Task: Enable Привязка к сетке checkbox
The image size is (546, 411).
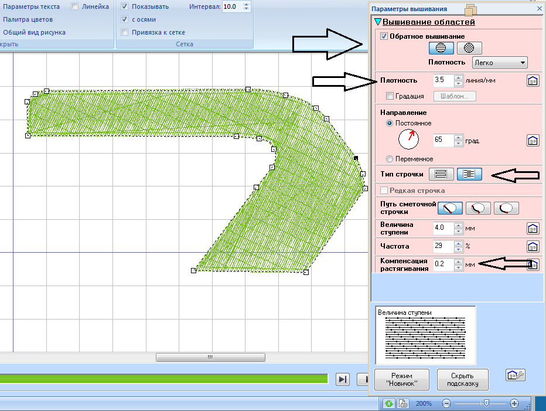Action: coord(125,32)
